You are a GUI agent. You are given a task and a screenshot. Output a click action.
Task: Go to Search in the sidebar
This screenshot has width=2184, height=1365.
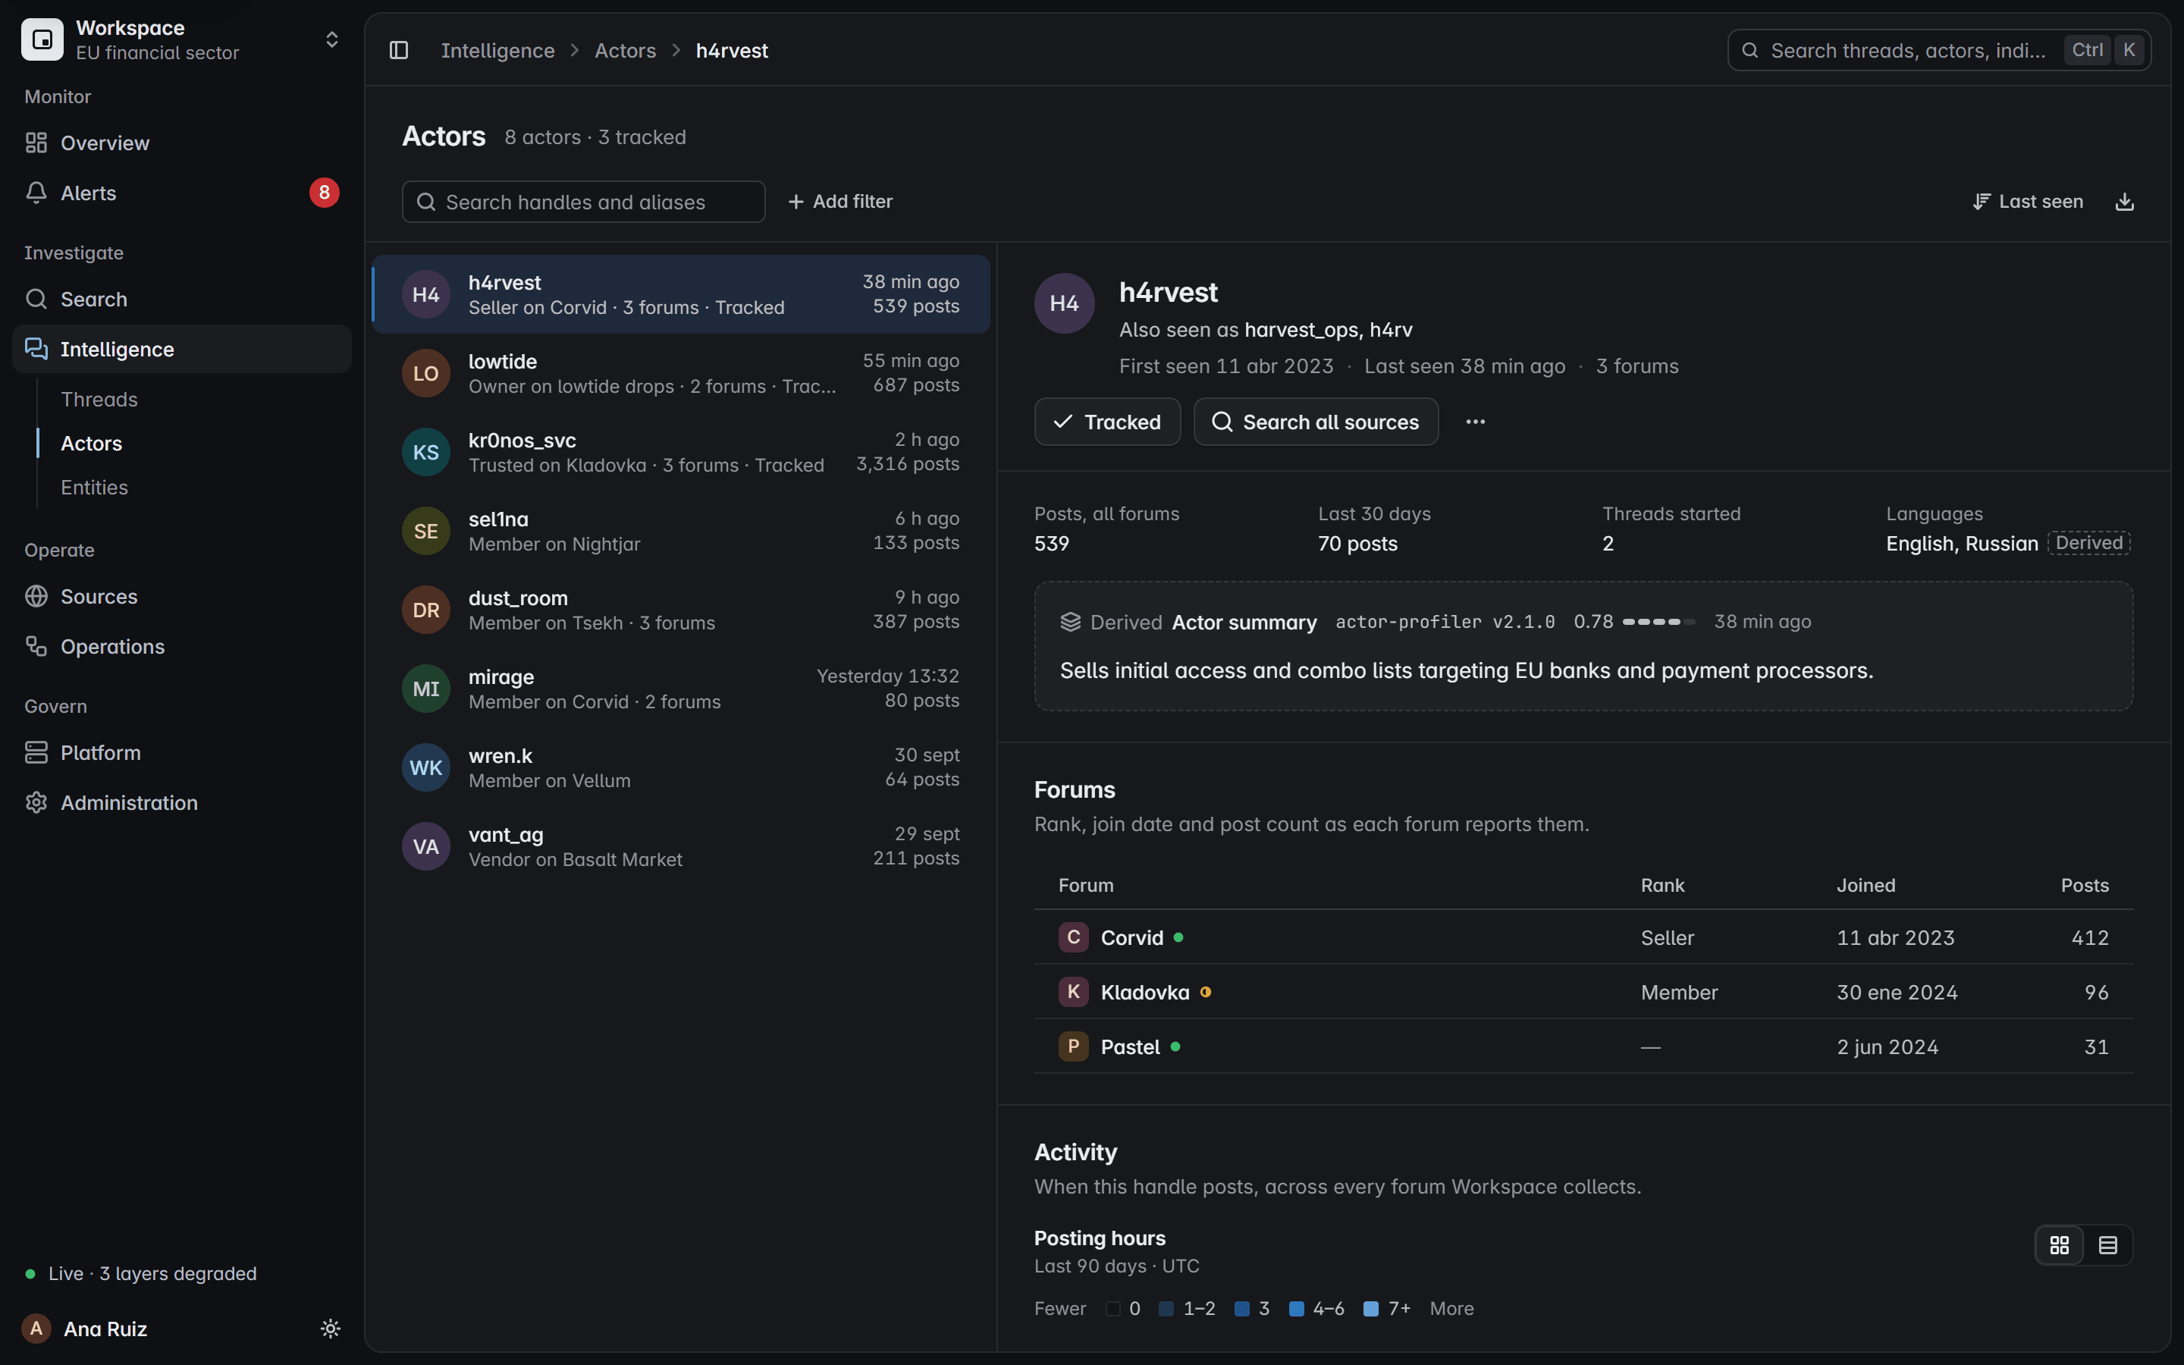pos(182,299)
